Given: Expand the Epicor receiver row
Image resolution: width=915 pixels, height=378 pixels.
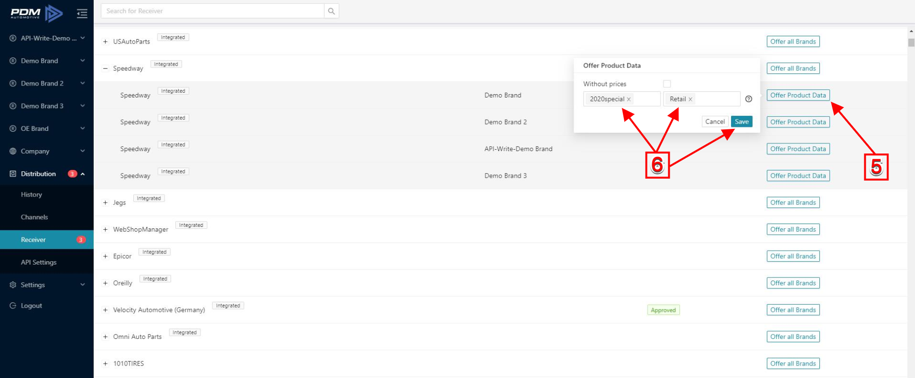Looking at the screenshot, I should point(105,256).
